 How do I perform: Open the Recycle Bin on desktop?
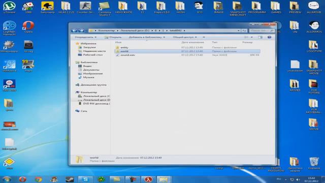click(x=314, y=163)
